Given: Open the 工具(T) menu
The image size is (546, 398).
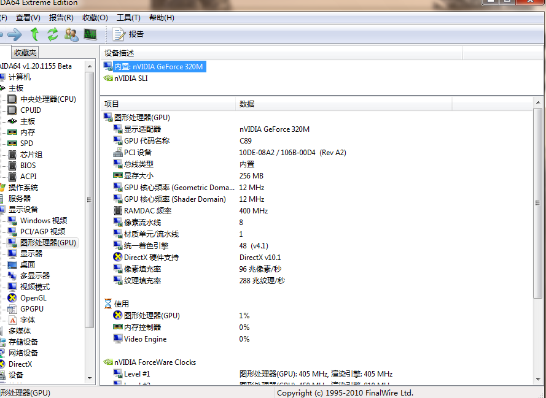Looking at the screenshot, I should point(128,18).
